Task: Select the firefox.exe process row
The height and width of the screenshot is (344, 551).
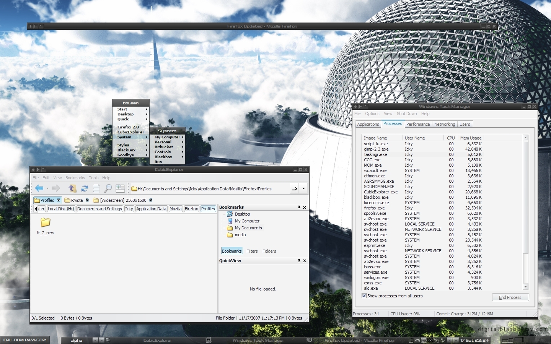Action: click(423, 208)
